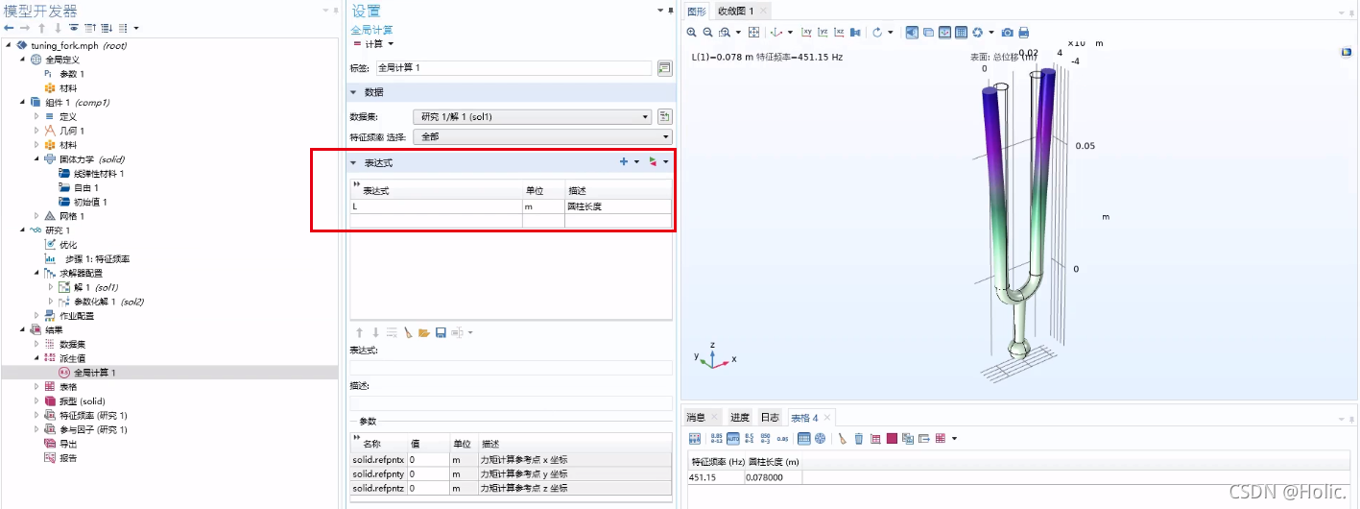Click the 0.078000 table cell

[774, 477]
